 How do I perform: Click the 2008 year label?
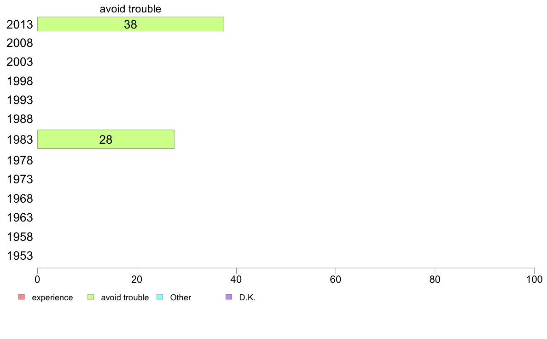pos(20,43)
